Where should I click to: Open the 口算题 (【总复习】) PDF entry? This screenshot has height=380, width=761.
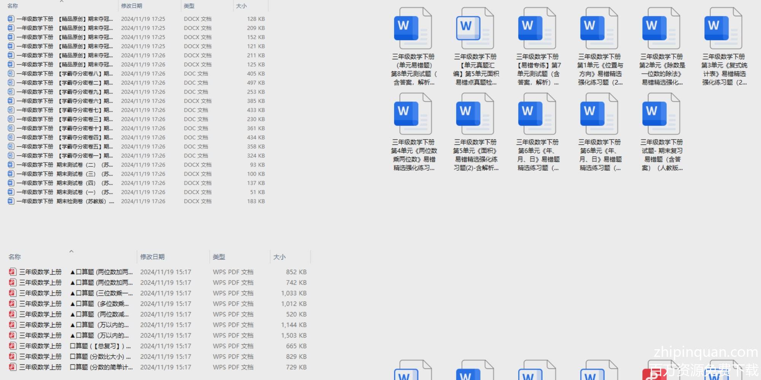pyautogui.click(x=76, y=346)
